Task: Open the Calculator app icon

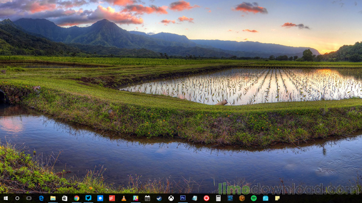Action: [218, 198]
